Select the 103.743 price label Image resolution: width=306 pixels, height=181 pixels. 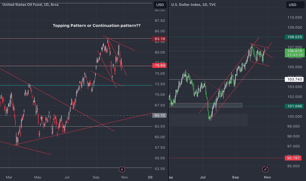pyautogui.click(x=295, y=79)
